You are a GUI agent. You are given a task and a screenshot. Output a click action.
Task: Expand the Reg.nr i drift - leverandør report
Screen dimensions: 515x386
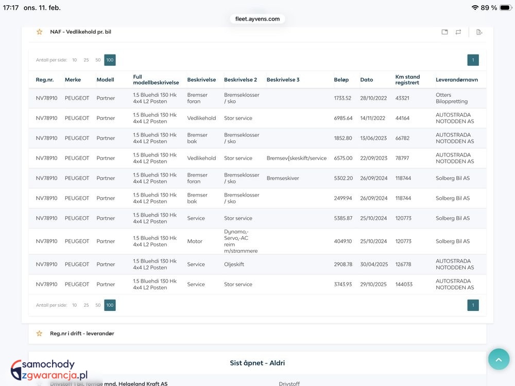82,334
